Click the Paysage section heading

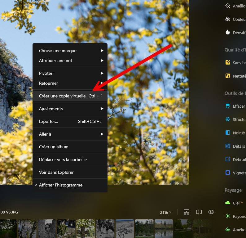click(x=233, y=190)
